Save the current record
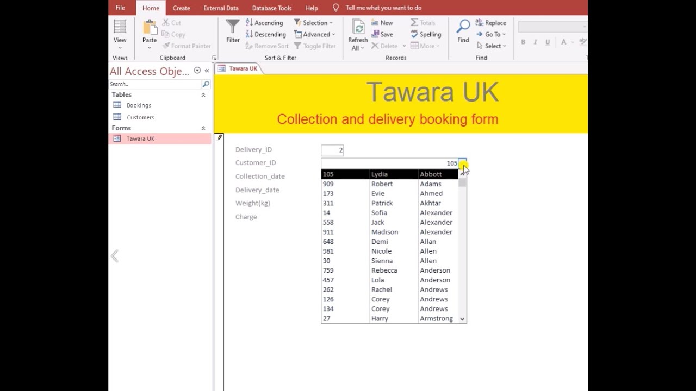This screenshot has width=696, height=391. click(x=382, y=34)
